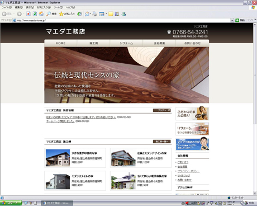Click the yellow Discuss note icon

point(111,14)
